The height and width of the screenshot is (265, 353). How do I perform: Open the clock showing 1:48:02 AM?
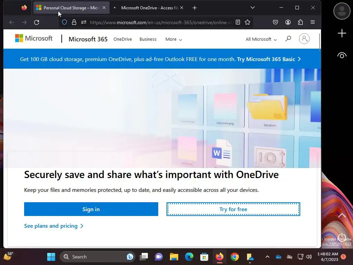(327, 257)
